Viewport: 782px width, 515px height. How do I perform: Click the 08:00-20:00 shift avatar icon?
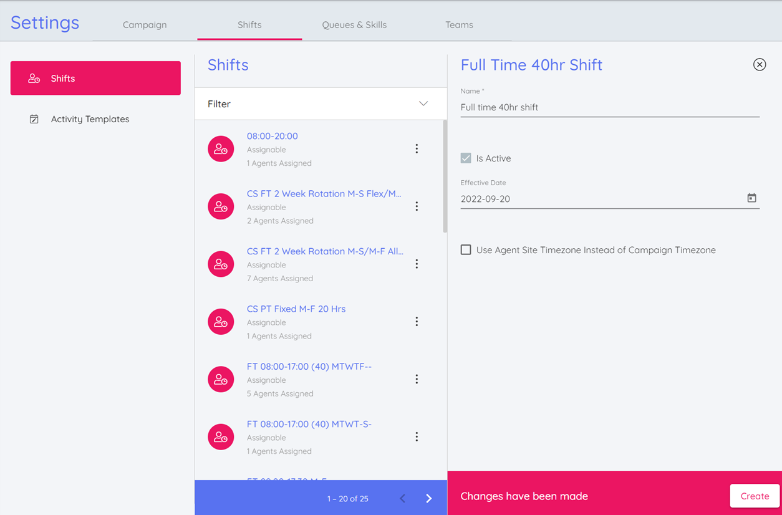pyautogui.click(x=221, y=149)
